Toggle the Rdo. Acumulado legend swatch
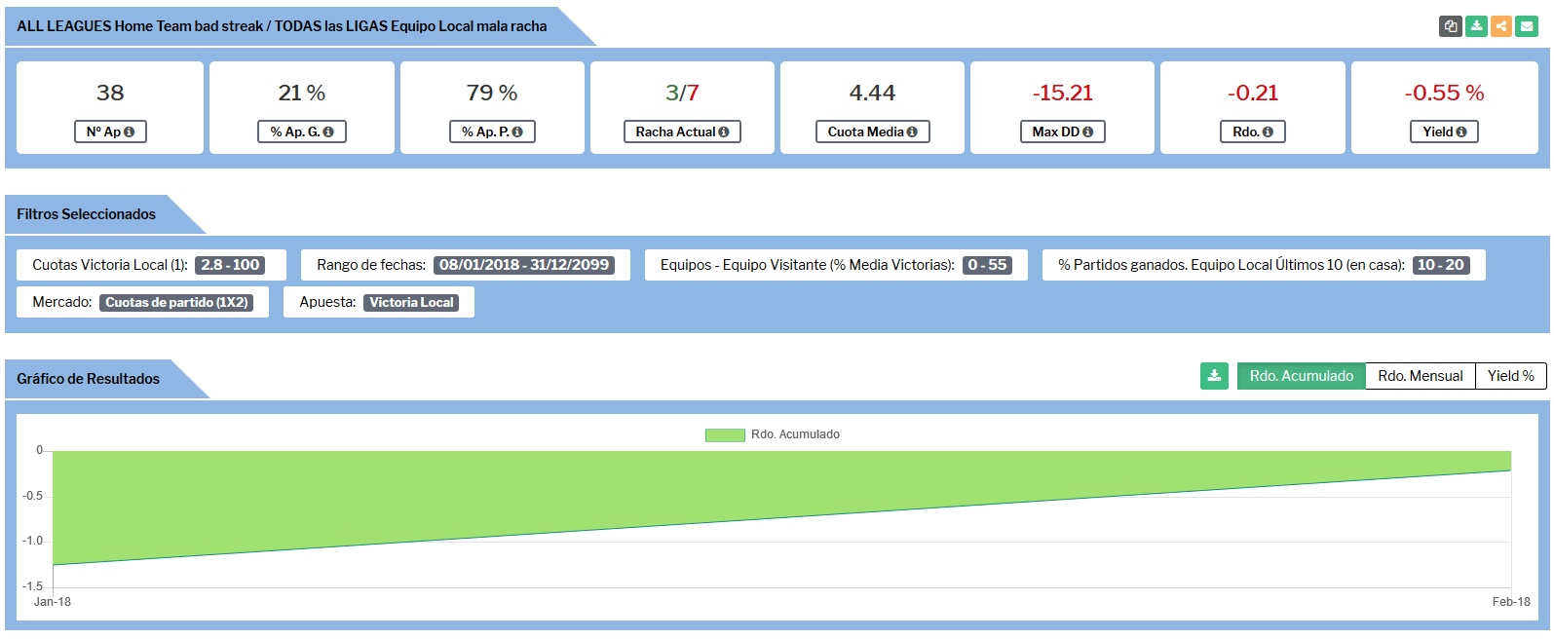The image size is (1554, 639). [724, 435]
